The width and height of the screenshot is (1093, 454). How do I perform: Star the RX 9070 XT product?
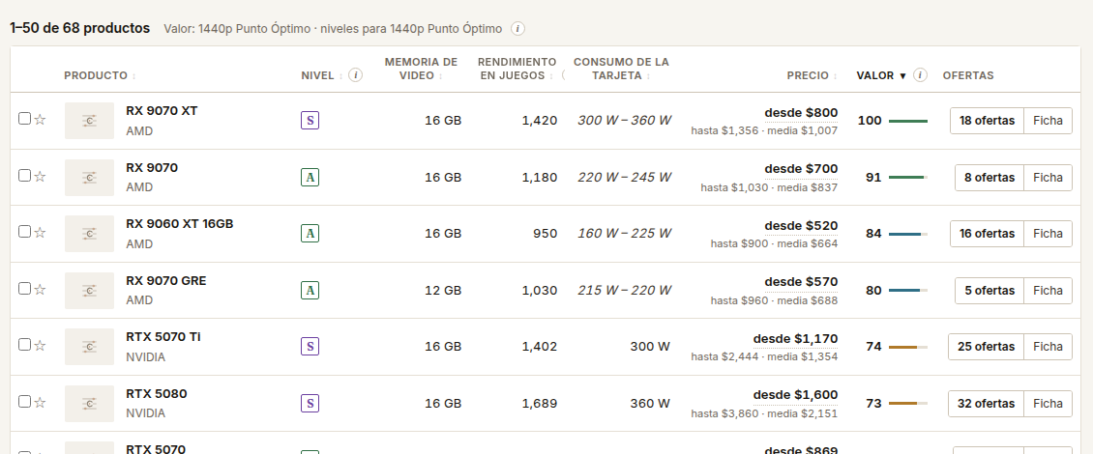pyautogui.click(x=40, y=119)
